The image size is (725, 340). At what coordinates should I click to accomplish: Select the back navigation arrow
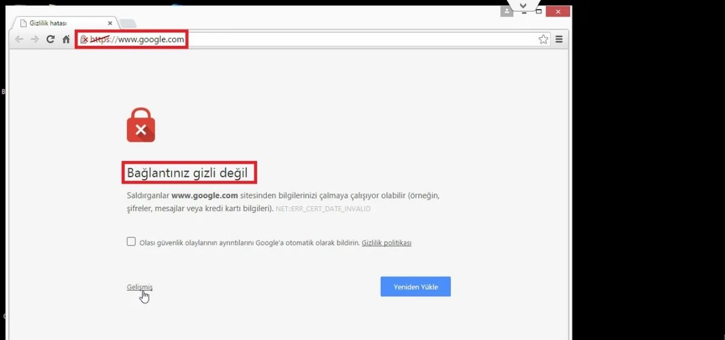[19, 39]
